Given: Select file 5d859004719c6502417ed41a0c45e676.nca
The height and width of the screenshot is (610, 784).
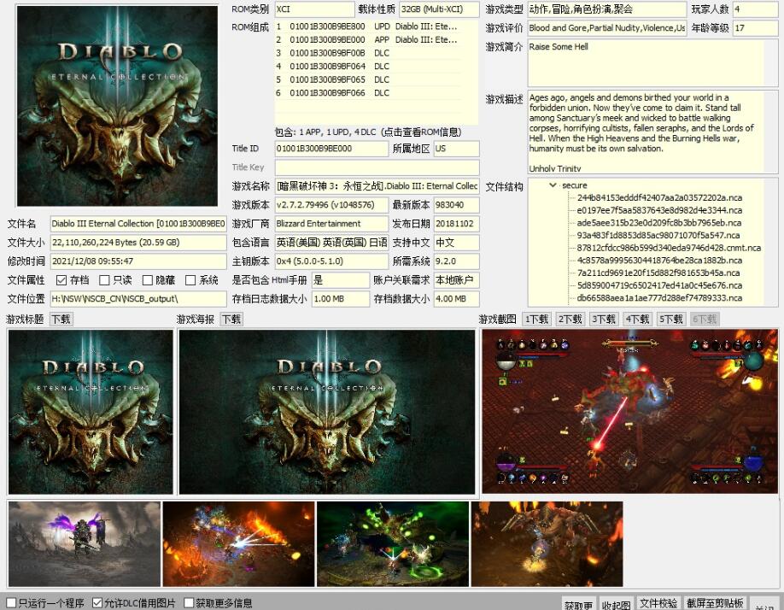Looking at the screenshot, I should [x=658, y=285].
